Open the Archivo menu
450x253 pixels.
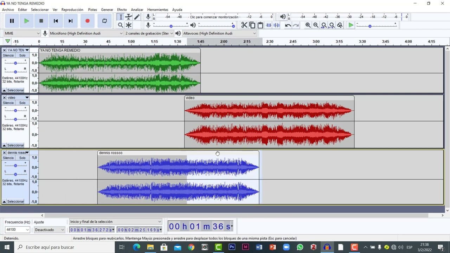tap(8, 9)
